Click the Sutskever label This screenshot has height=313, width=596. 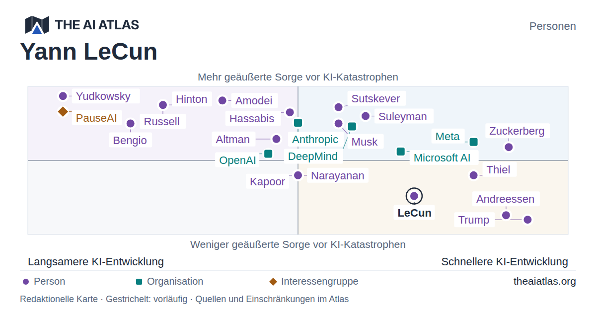point(376,98)
